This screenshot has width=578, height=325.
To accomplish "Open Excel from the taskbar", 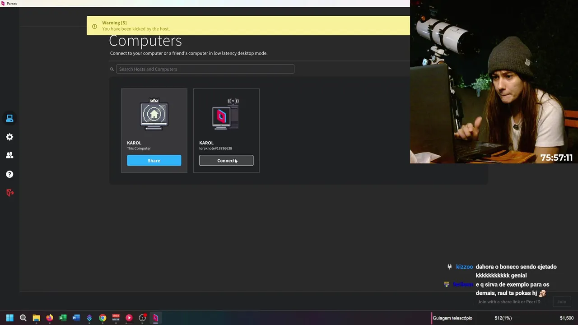I will point(63,318).
